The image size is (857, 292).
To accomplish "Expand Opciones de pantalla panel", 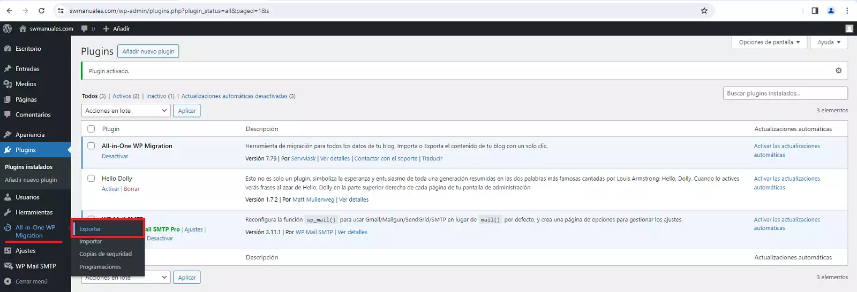I will [x=769, y=42].
